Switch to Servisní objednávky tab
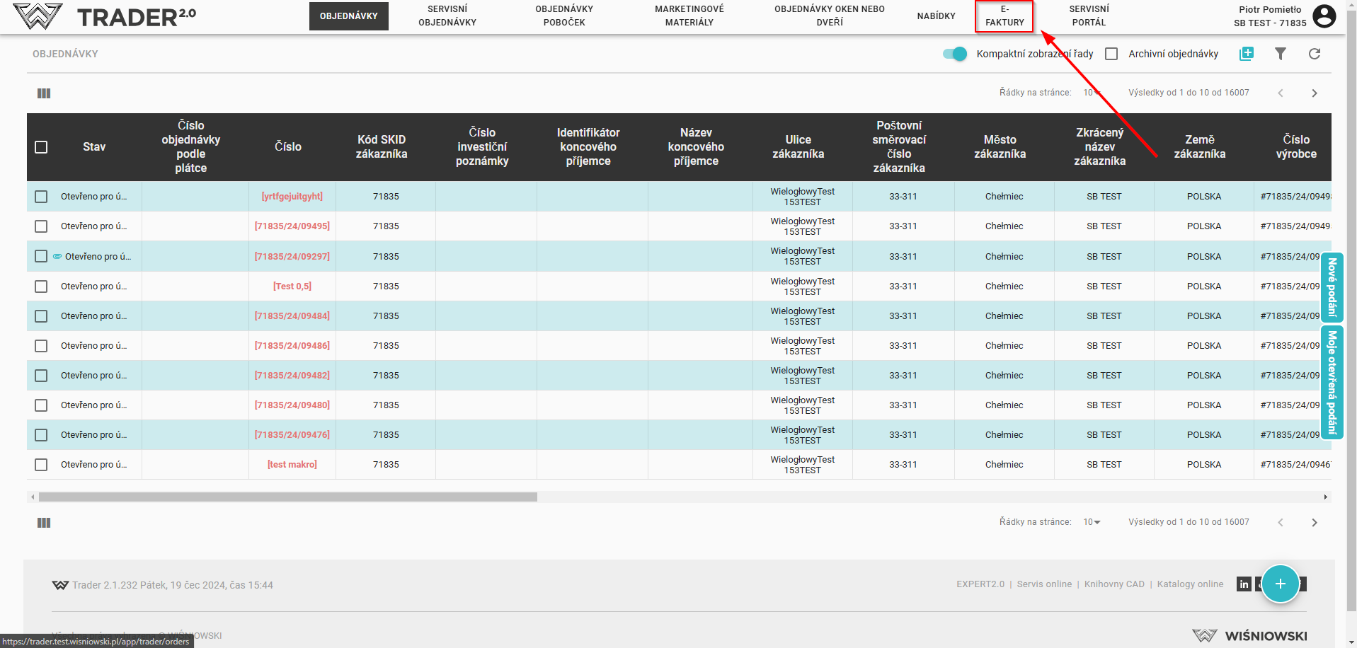Screen dimensions: 1357x648 click(x=447, y=16)
